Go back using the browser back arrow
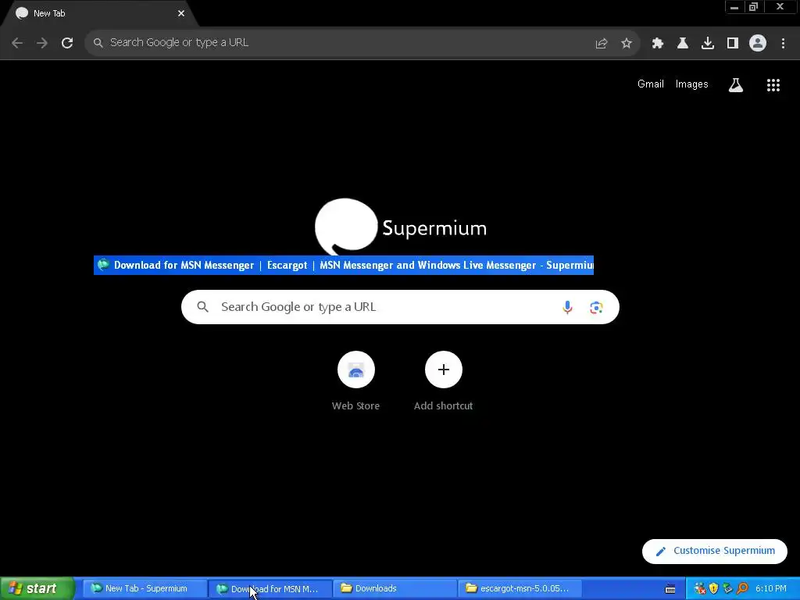The width and height of the screenshot is (800, 600). point(17,43)
